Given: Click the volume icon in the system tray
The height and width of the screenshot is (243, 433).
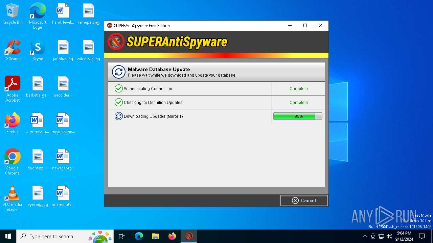Looking at the screenshot, I should (389, 236).
